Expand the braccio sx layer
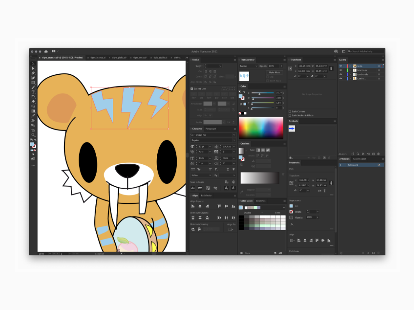 click(350, 70)
